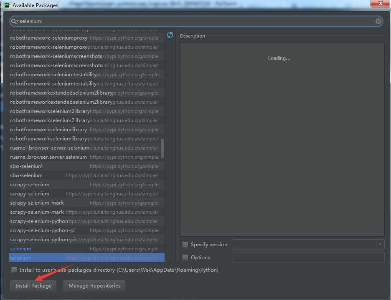Select the ruamel.browser.server.selenium row
This screenshot has width=391, height=300.
pyautogui.click(x=87, y=157)
